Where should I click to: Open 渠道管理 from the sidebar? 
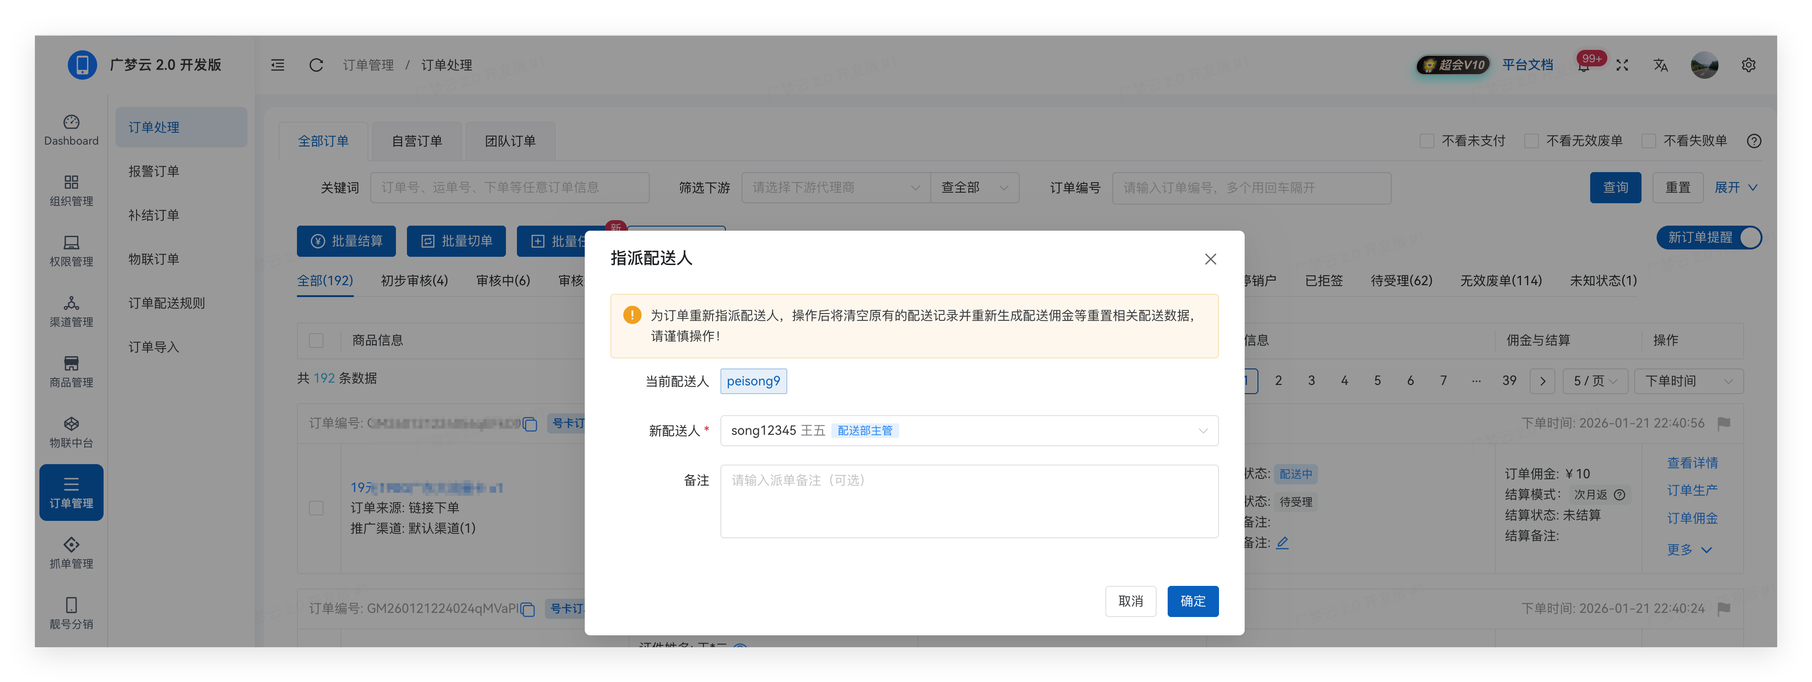[x=71, y=311]
